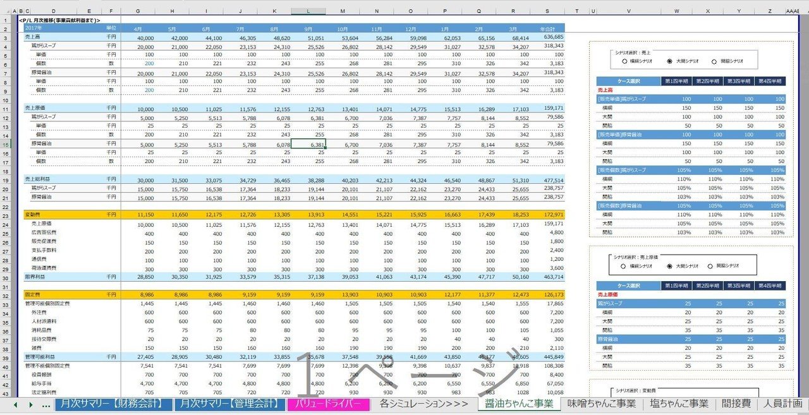809x415 pixels.
Task: Open the 月次サマリー【財務会計】 sheet tab
Action: coord(113,404)
